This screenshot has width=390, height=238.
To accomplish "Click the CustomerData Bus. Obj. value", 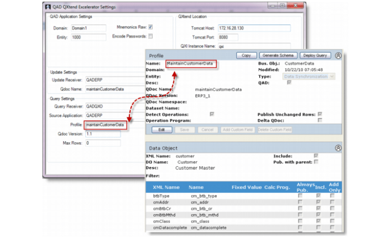I will point(300,63).
